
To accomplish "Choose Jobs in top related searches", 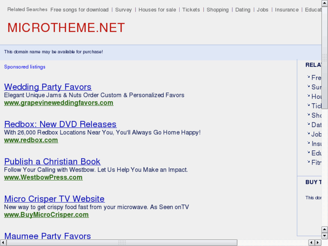I will pyautogui.click(x=263, y=9).
